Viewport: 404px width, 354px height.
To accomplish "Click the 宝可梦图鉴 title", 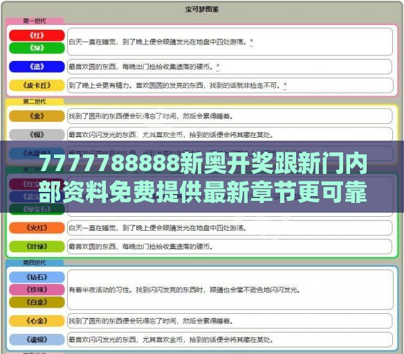I will [x=202, y=9].
